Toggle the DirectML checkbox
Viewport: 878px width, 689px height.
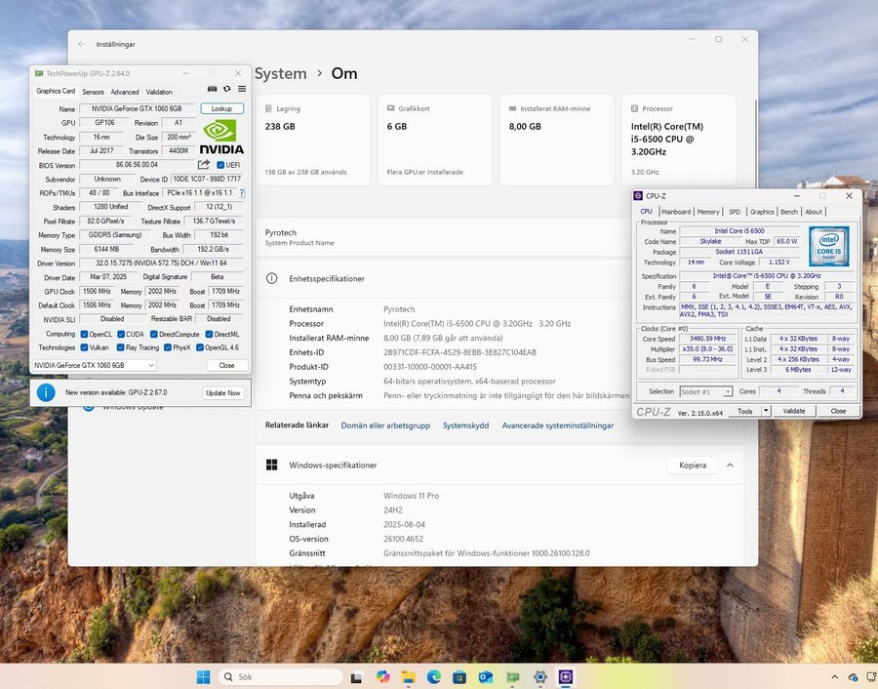(209, 334)
